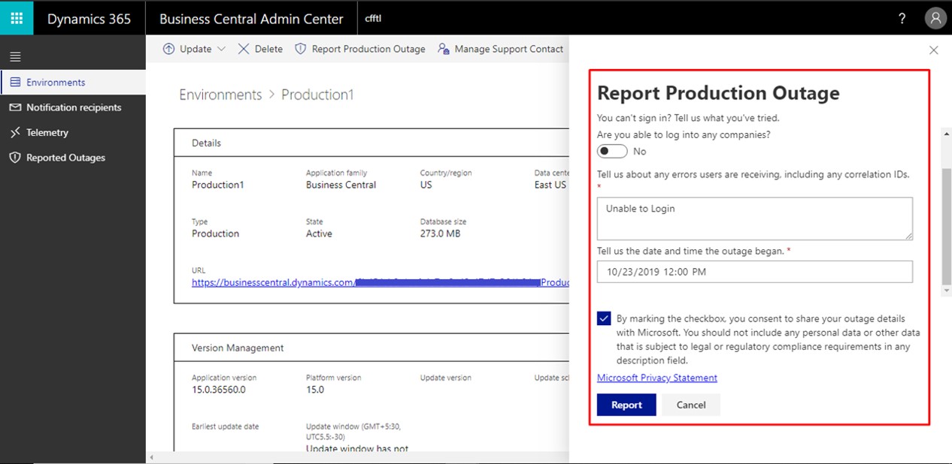Expand the Update dropdown chevron

point(221,49)
